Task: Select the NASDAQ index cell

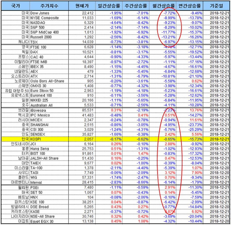Action: coord(49,23)
